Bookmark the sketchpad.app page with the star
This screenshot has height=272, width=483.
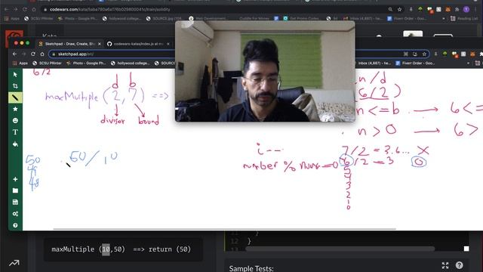coord(424,54)
